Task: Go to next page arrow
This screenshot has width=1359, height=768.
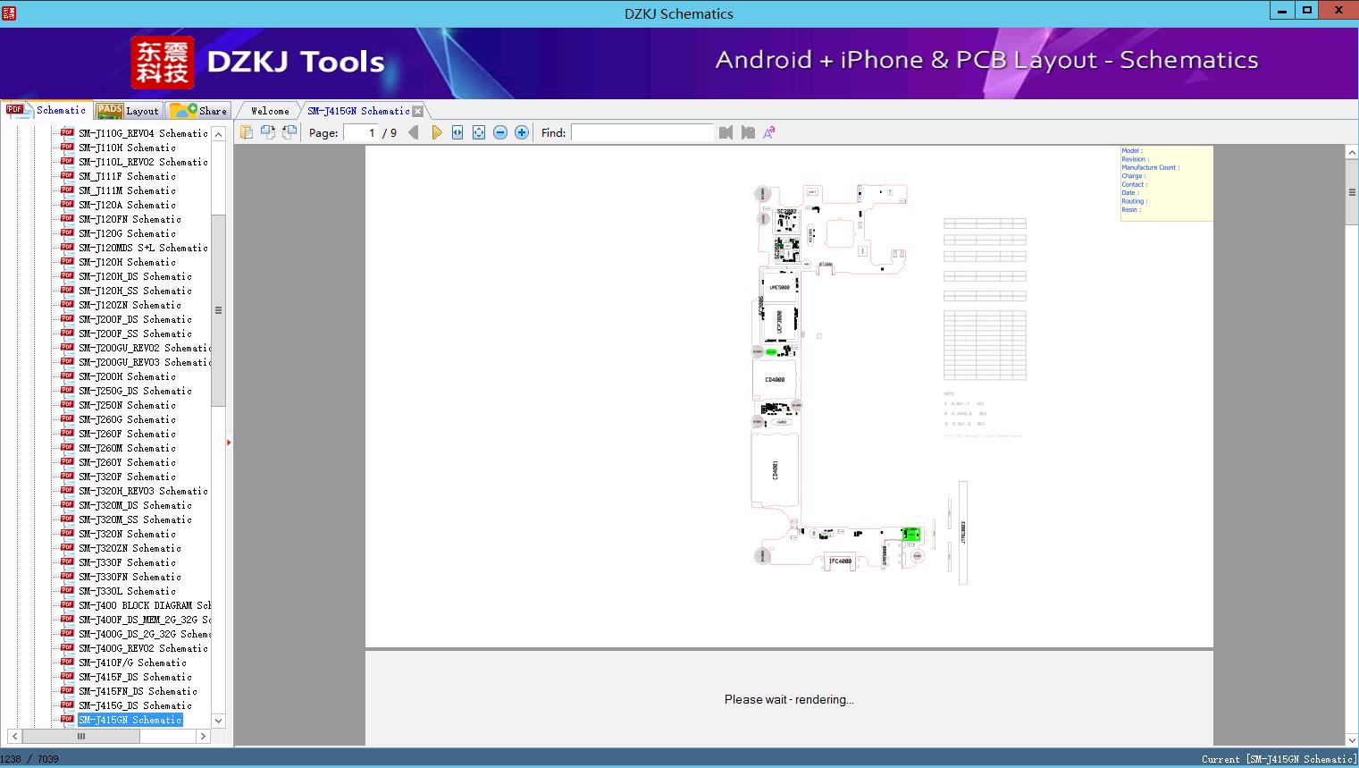Action: click(x=437, y=132)
